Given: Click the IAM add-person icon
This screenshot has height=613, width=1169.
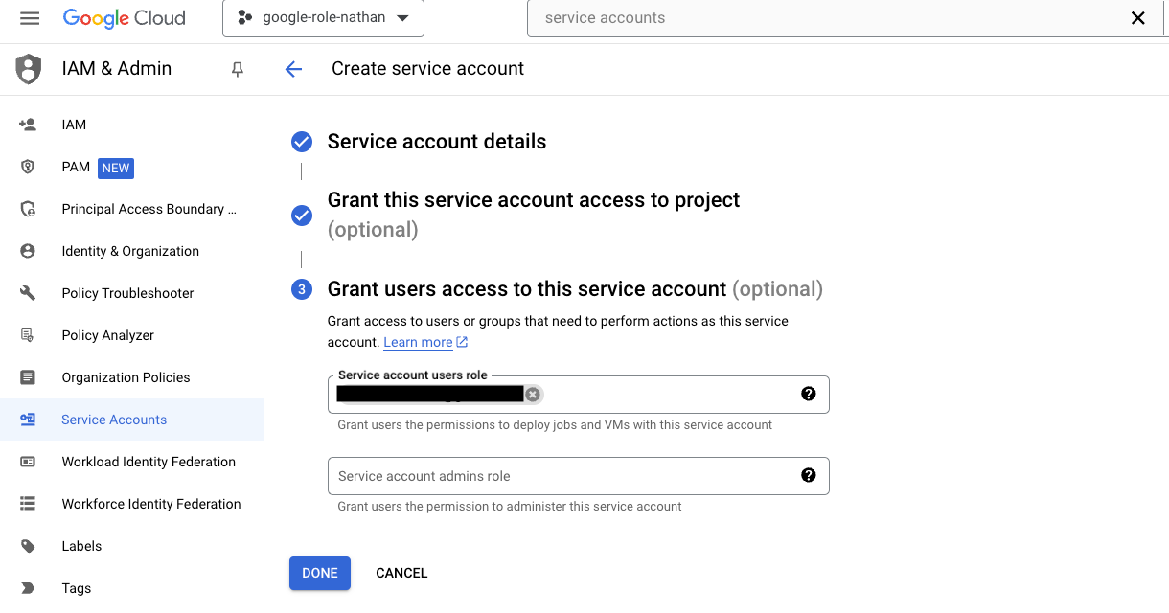Looking at the screenshot, I should (x=28, y=125).
